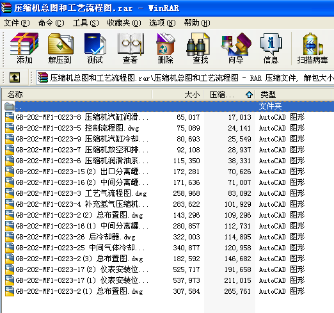Click the 解压到 (Extract To) icon
Image resolution: width=334 pixels, height=313 pixels.
click(60, 48)
